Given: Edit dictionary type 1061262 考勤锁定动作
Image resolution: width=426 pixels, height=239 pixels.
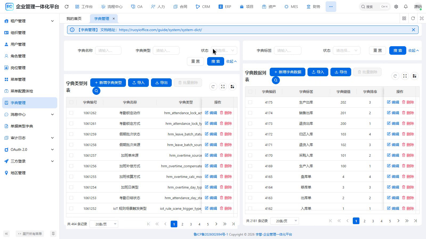Looking at the screenshot, I should (x=211, y=113).
